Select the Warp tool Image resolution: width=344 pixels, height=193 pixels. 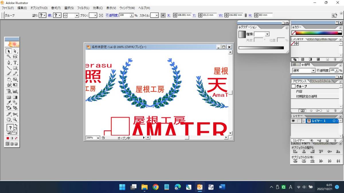tap(9, 85)
